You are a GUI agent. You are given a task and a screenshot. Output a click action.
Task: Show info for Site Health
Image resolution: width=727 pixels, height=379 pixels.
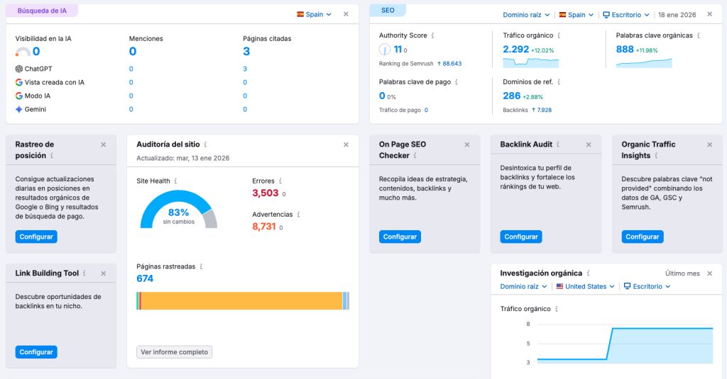pos(175,181)
